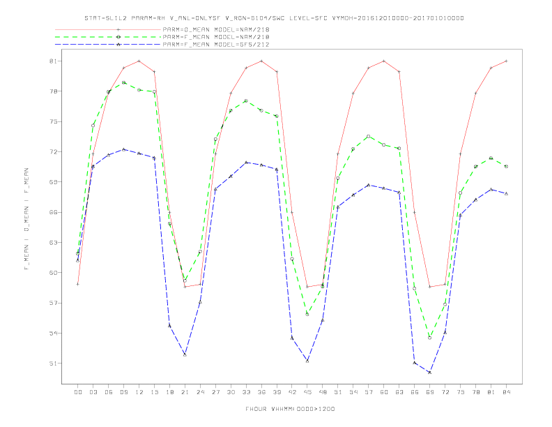Screen dimensions: 552x427
Task: Click the x-axis tick label 48
Action: coord(323,392)
